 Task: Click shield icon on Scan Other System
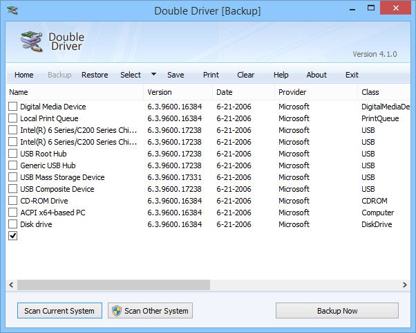point(117,311)
